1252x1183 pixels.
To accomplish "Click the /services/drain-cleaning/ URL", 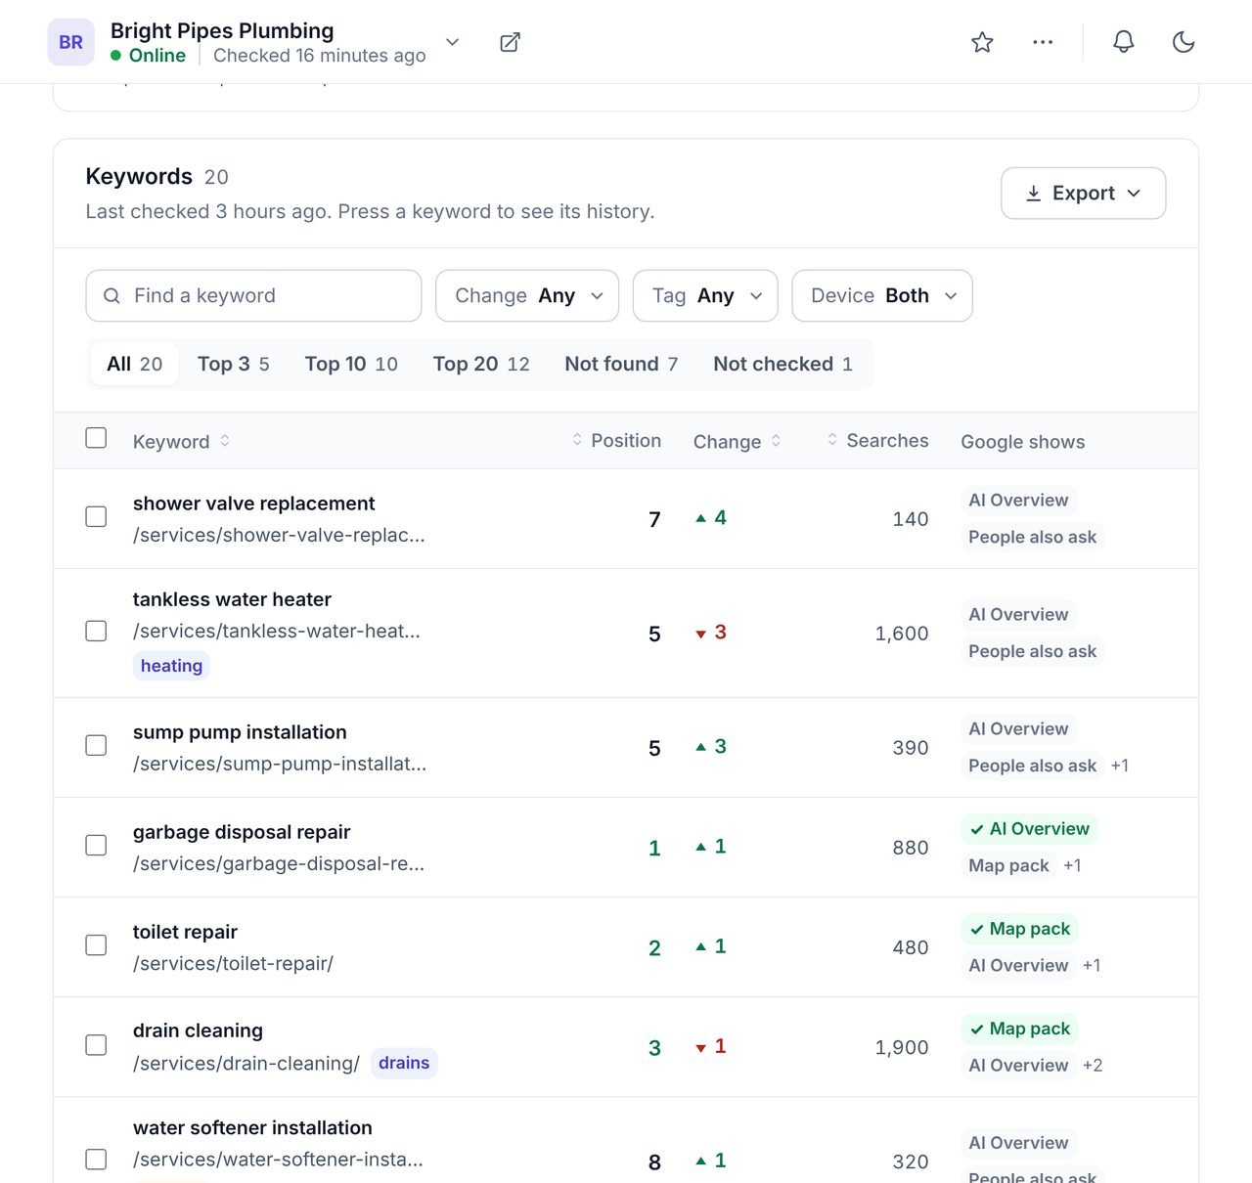I will tap(246, 1064).
